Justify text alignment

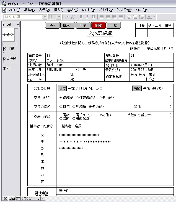(x=121, y=17)
